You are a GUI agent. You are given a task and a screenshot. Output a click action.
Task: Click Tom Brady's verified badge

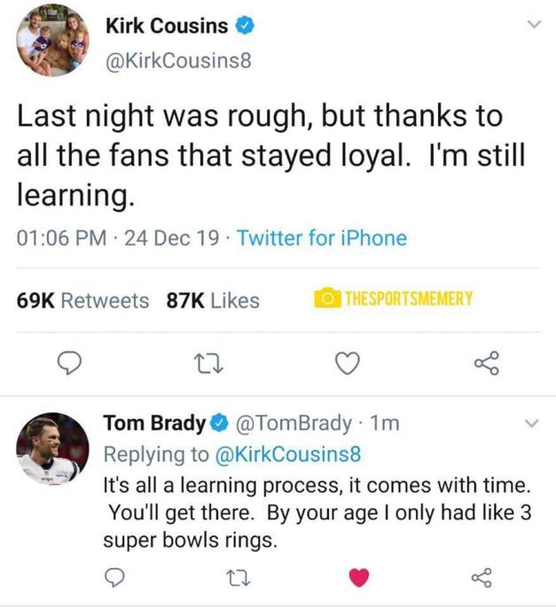coord(218,425)
